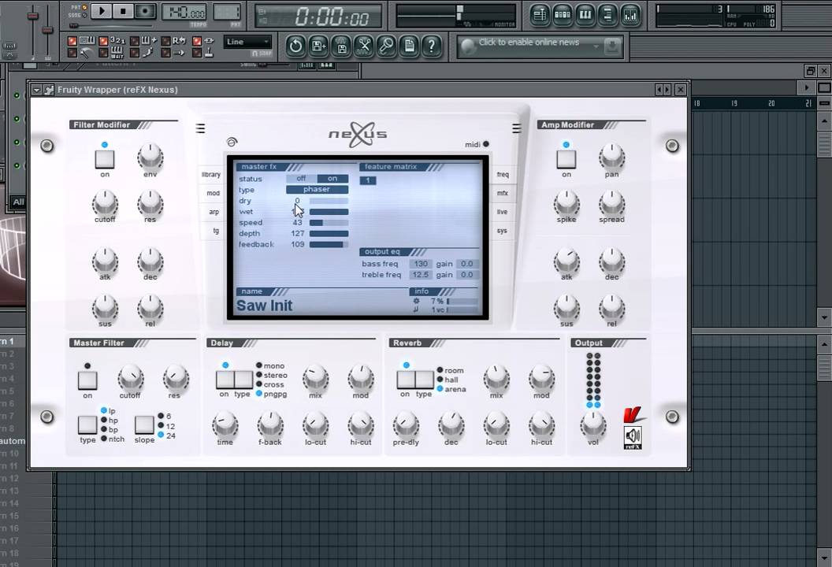This screenshot has width=832, height=567.
Task: Open the browser view icon
Action: click(607, 16)
